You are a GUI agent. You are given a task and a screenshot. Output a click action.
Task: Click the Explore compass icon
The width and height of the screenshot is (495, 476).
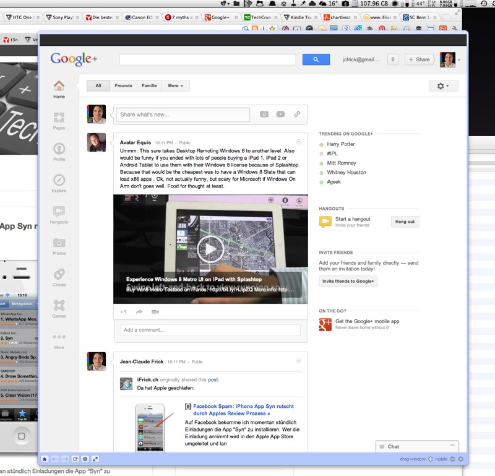tap(59, 181)
